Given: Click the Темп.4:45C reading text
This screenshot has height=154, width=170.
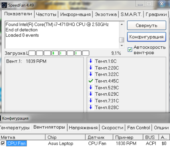Looking at the screenshot, I should 107,81.
